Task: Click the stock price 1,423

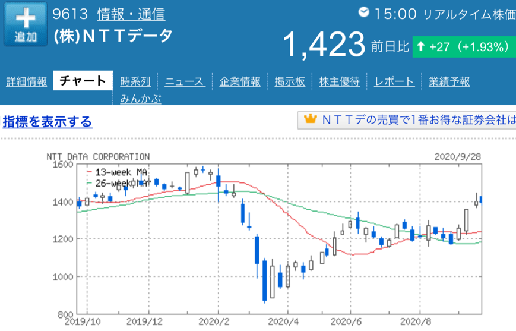Action: click(324, 45)
